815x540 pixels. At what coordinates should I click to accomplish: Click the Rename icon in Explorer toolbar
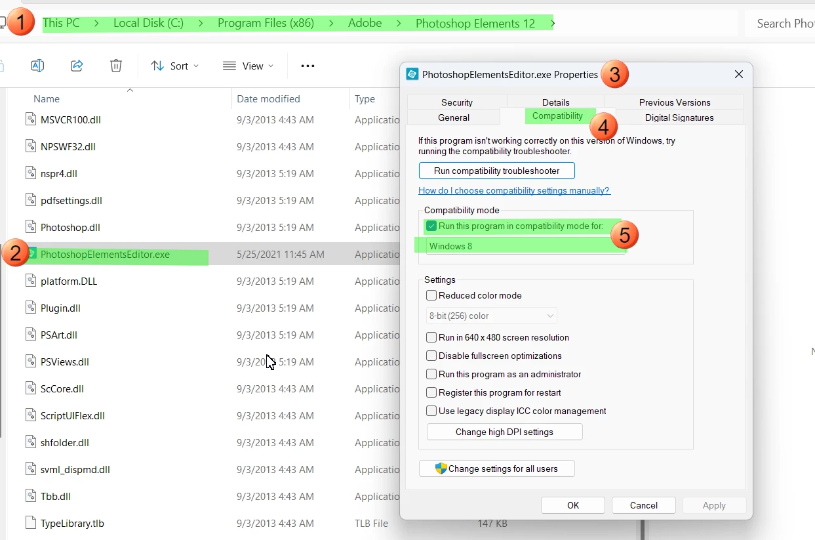click(x=37, y=66)
